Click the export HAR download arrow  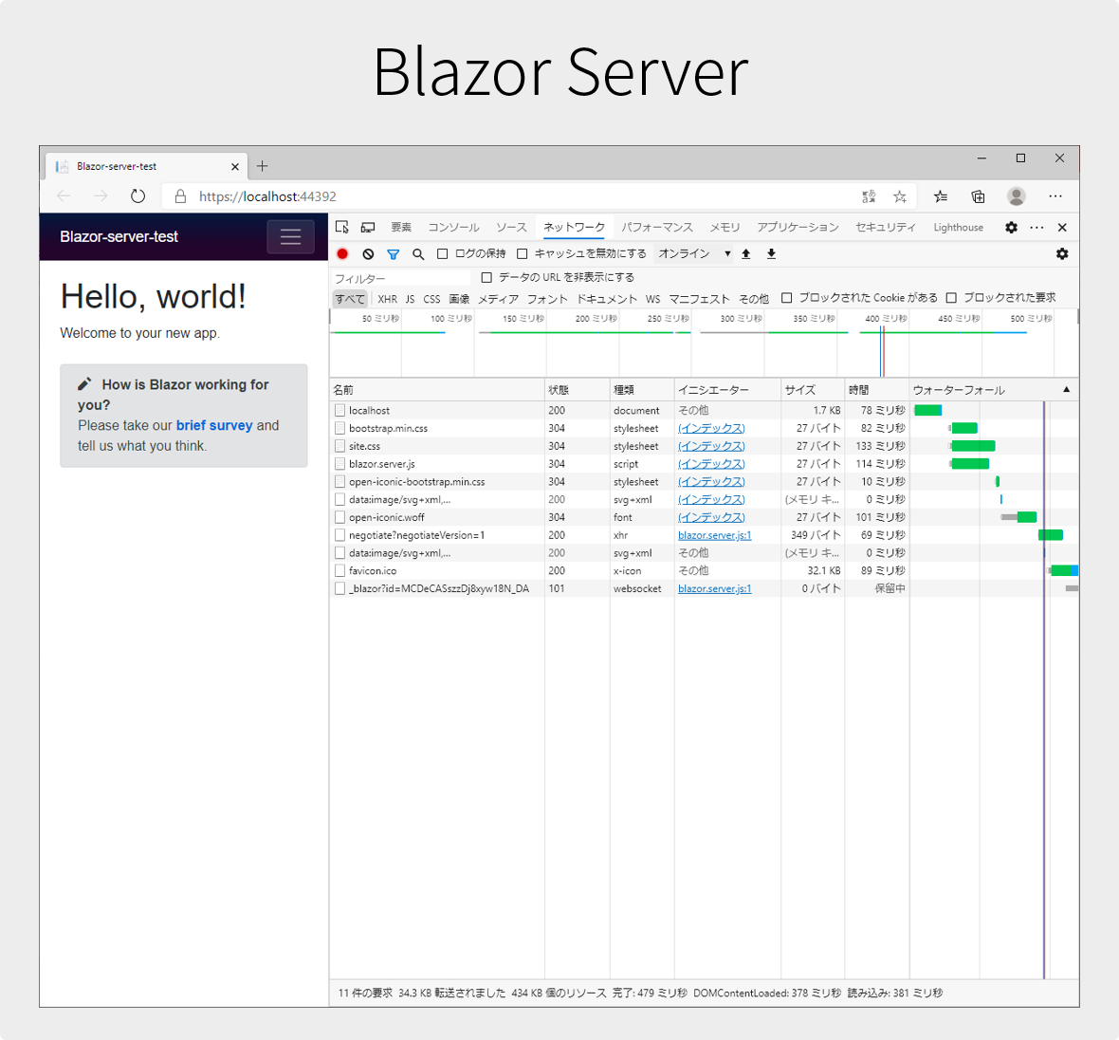coord(771,253)
